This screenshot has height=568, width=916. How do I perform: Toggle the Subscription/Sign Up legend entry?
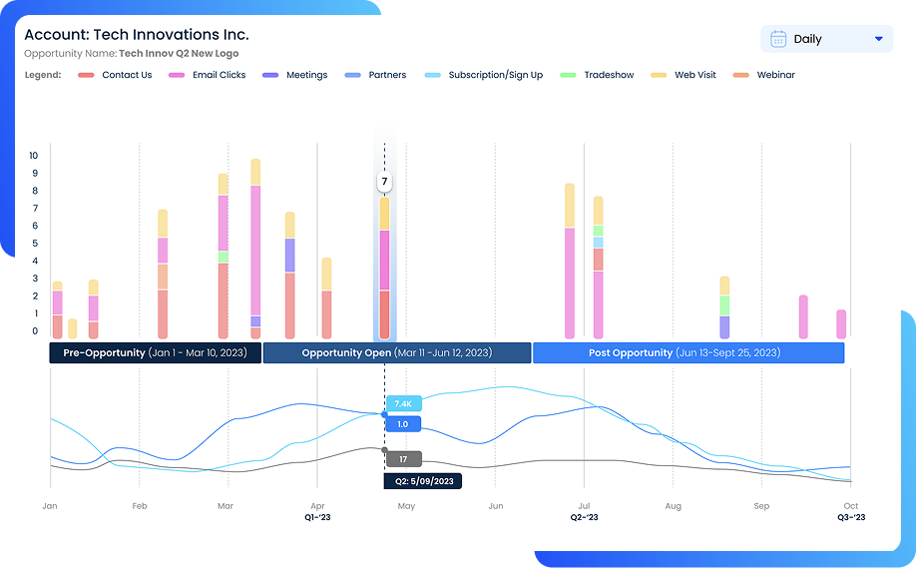coord(484,75)
